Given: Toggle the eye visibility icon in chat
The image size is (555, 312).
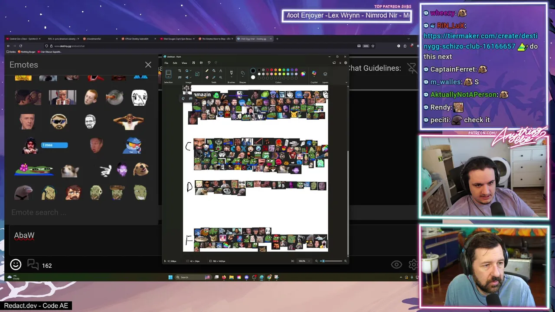Looking at the screenshot, I should tap(396, 264).
